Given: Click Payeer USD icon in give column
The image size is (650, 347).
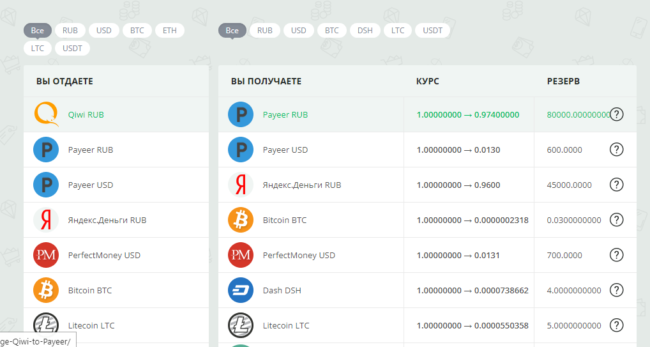Looking at the screenshot, I should coord(46,185).
